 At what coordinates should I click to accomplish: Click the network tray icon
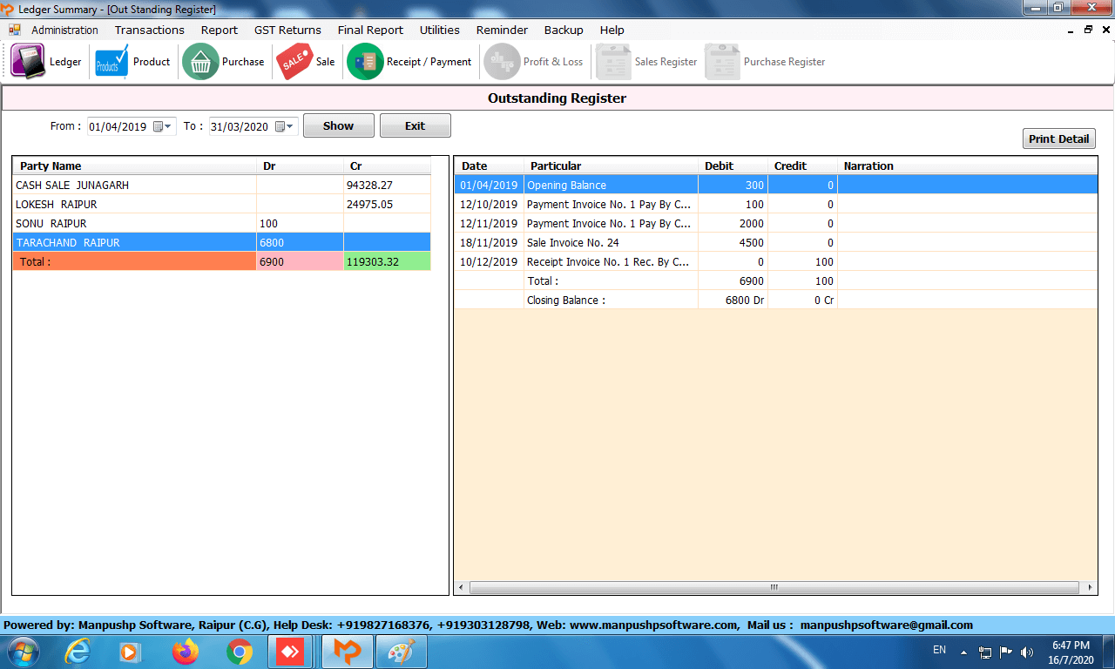(x=985, y=652)
